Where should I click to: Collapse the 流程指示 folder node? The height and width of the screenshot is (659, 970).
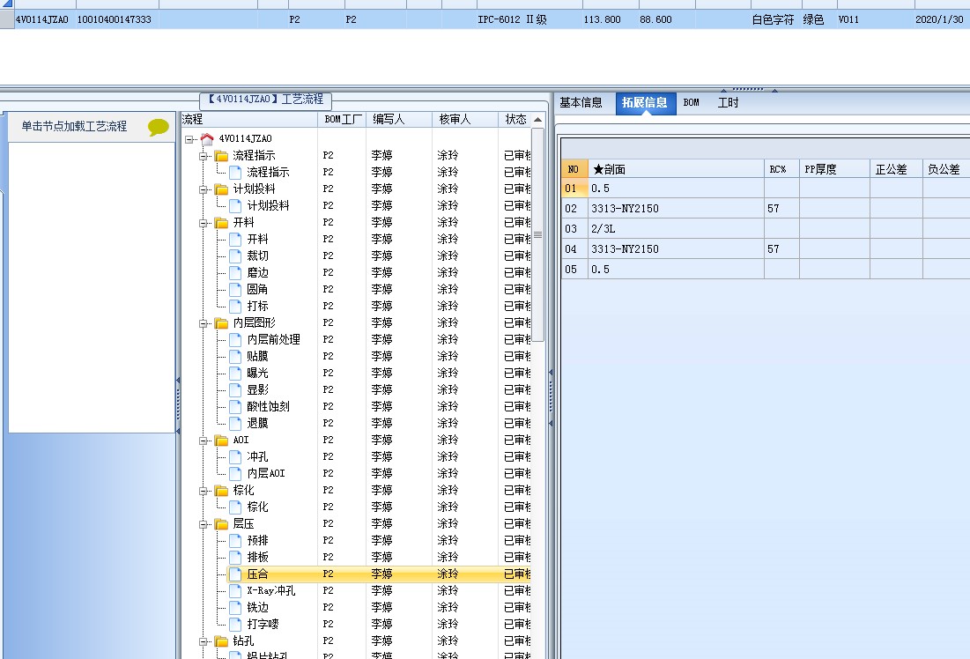(x=203, y=156)
